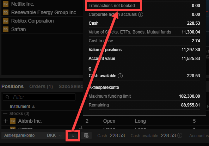Screen dimensions: 209x146
Task: Collapse the Stocks (3) group
Action: click(x=5, y=114)
